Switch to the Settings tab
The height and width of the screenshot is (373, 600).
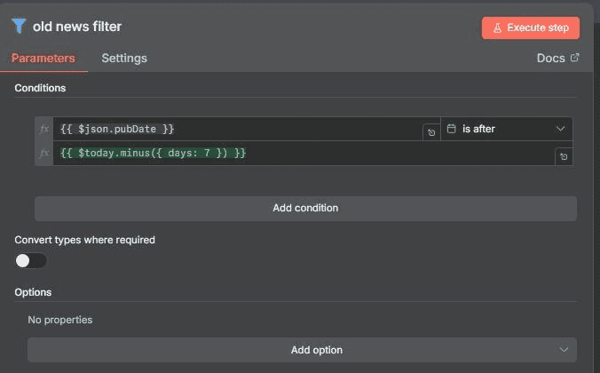(x=124, y=58)
